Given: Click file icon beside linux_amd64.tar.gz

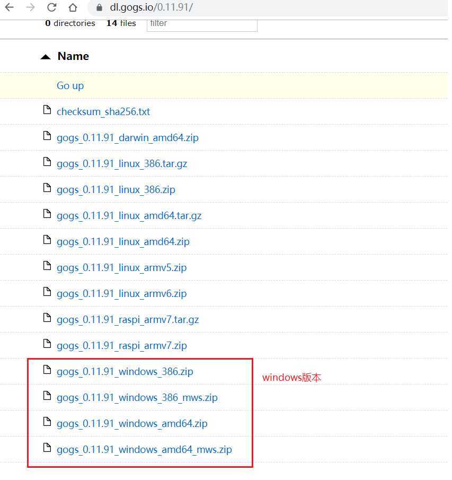Looking at the screenshot, I should (x=47, y=214).
